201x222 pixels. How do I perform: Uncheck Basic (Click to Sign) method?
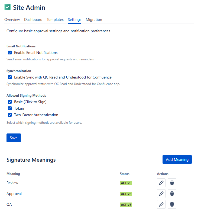tap(10, 102)
